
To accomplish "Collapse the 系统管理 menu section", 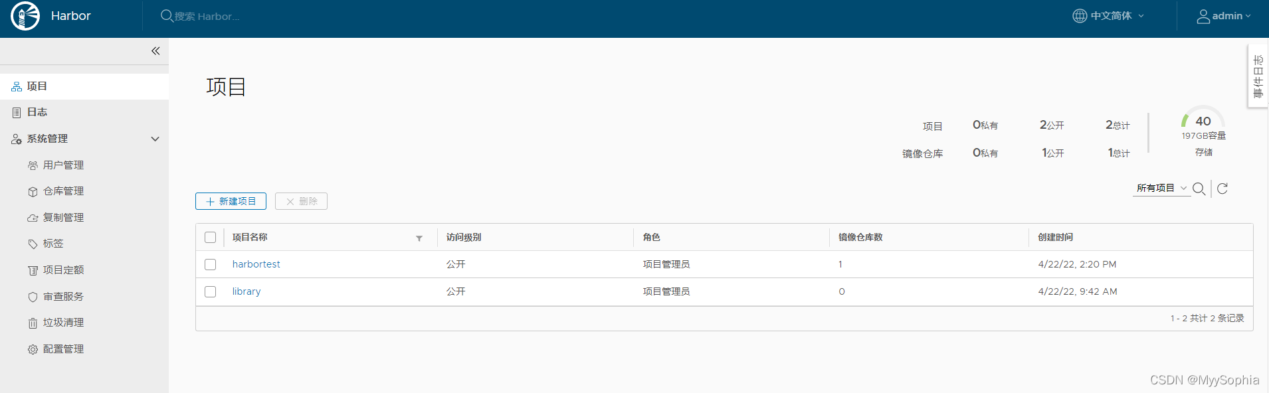I will 155,139.
